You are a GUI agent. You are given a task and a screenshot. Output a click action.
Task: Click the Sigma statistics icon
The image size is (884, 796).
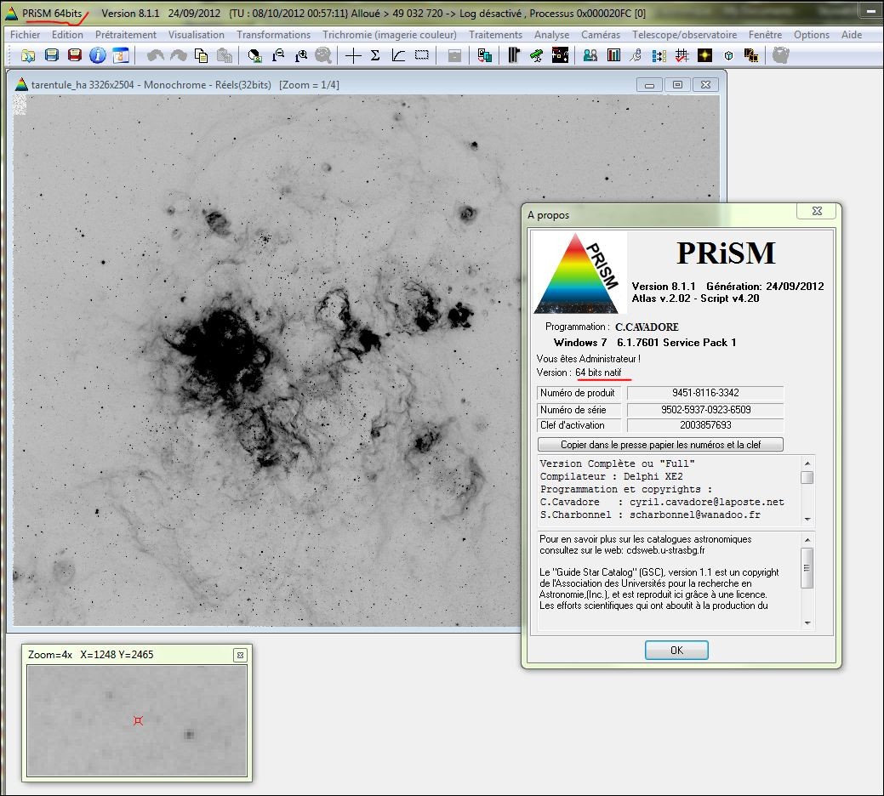coord(375,55)
